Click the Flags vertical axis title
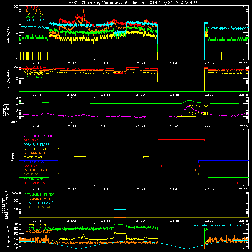 click(x=13, y=157)
